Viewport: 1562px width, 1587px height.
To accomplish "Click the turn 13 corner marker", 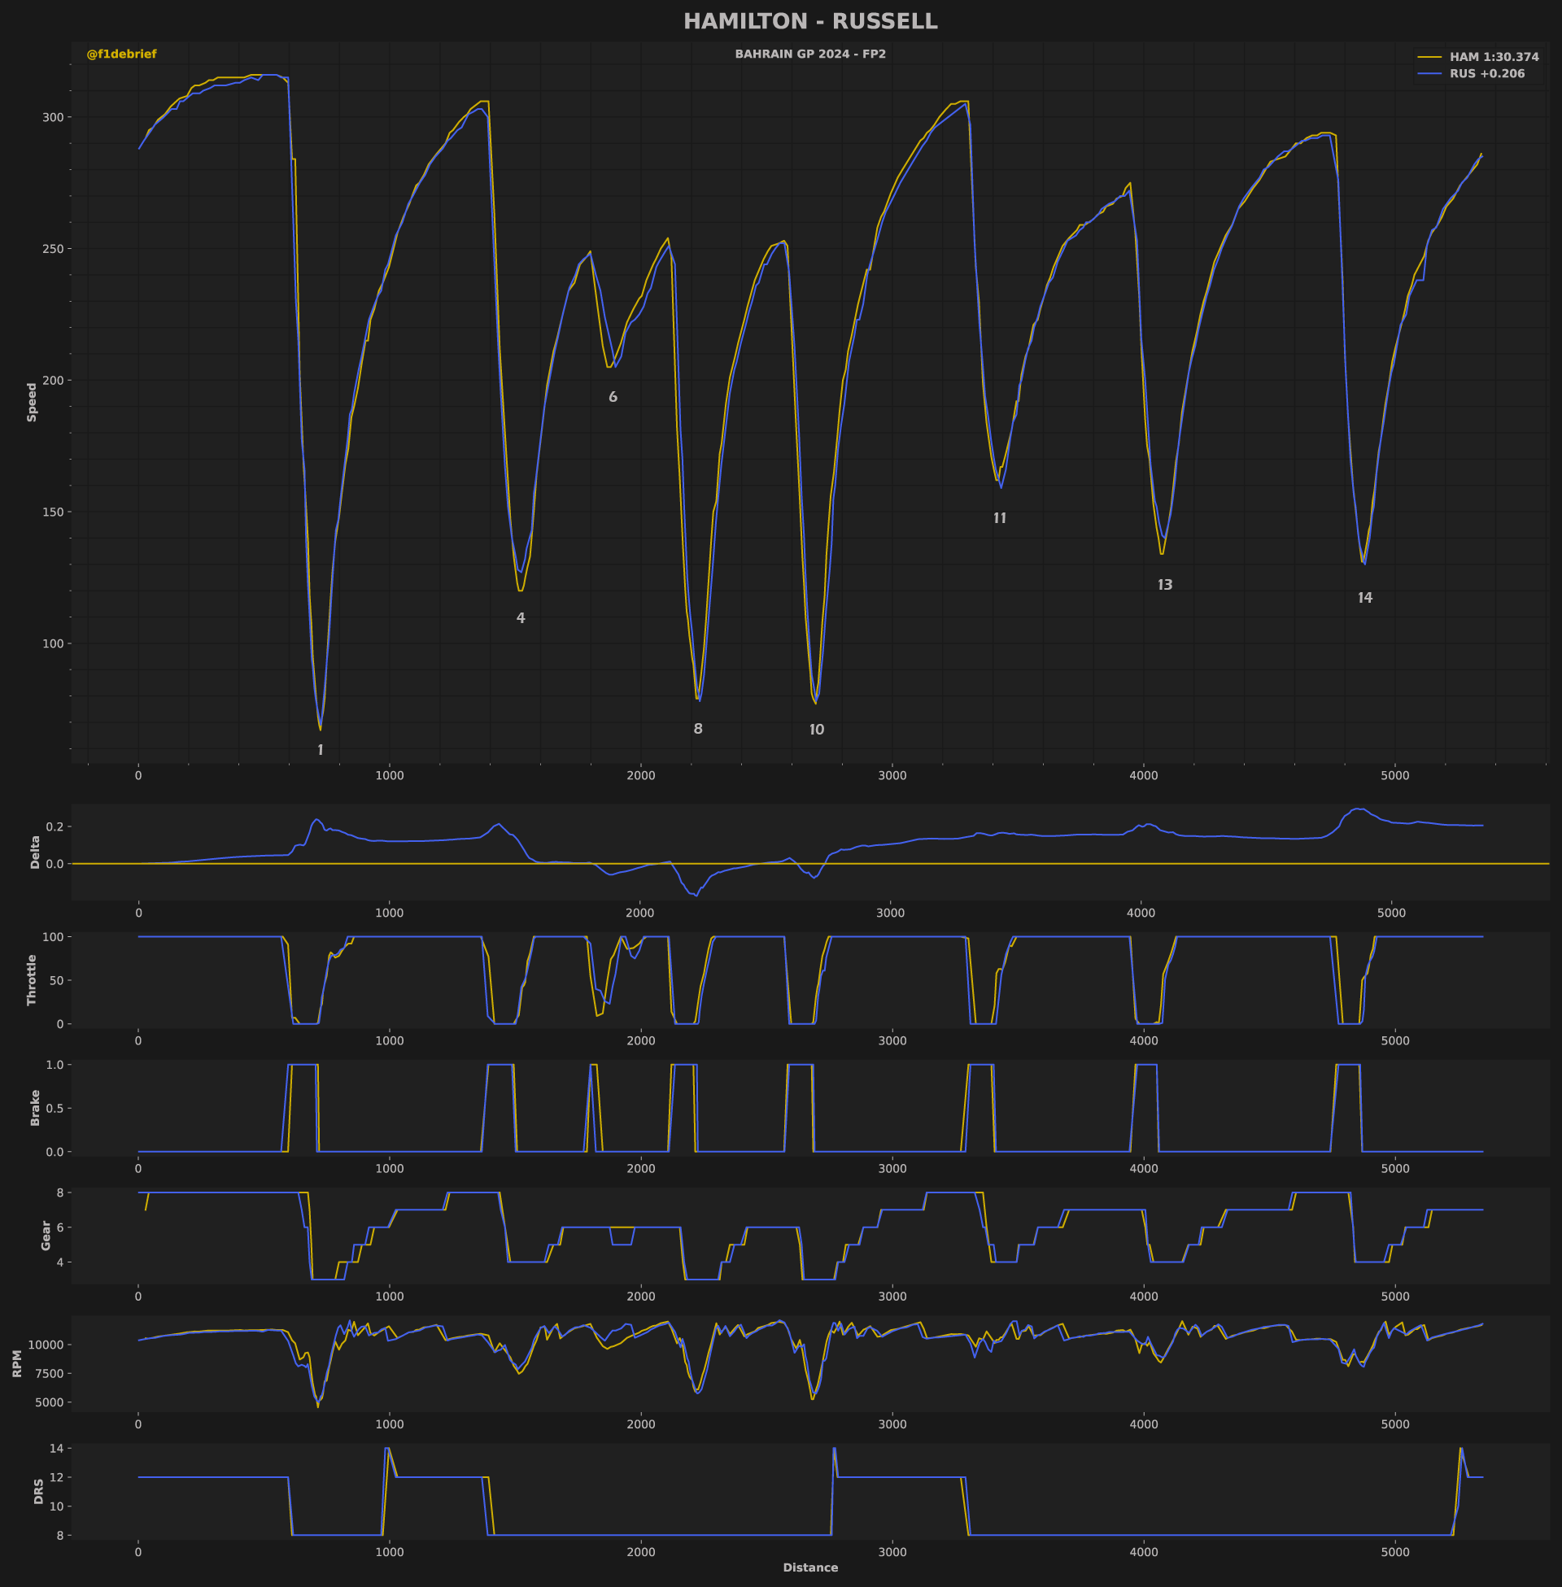I will point(1164,585).
